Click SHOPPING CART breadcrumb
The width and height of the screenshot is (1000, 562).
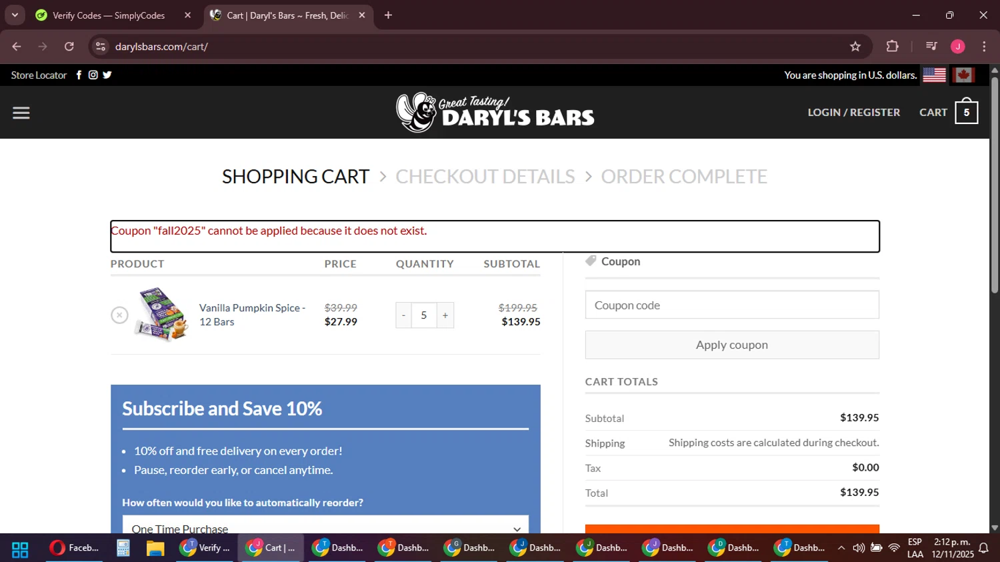point(295,177)
